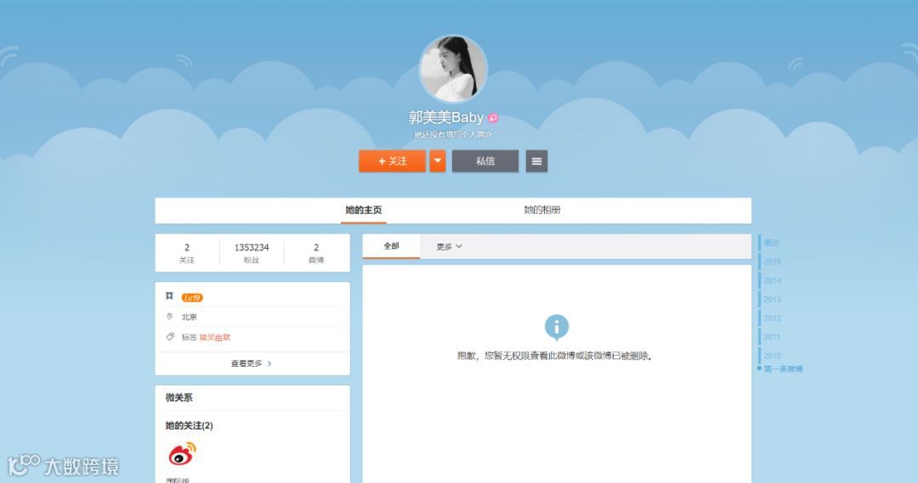This screenshot has width=918, height=483.
Task: Open the Weibo logo followed account
Action: pos(182,454)
